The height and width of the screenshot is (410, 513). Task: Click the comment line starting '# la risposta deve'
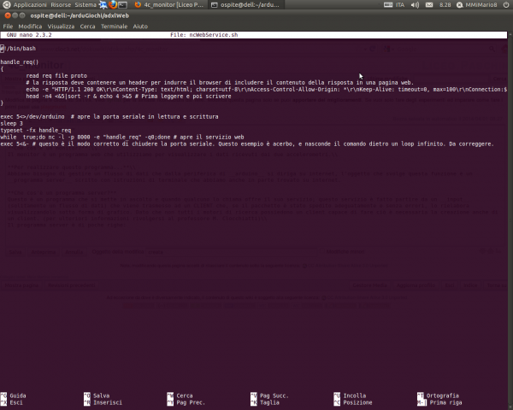pyautogui.click(x=220, y=82)
